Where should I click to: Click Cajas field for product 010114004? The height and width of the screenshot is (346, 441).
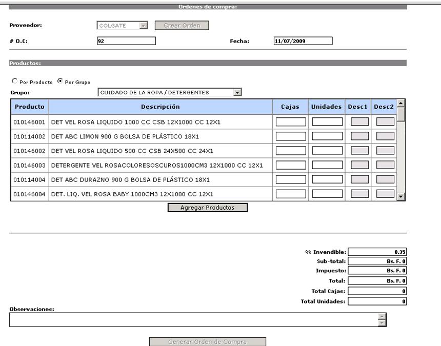tap(291, 179)
